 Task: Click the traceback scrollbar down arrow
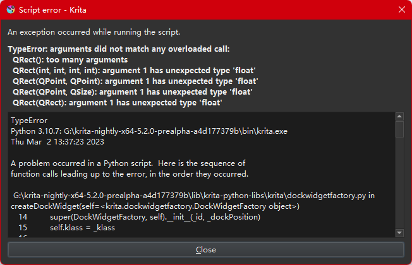pyautogui.click(x=399, y=232)
